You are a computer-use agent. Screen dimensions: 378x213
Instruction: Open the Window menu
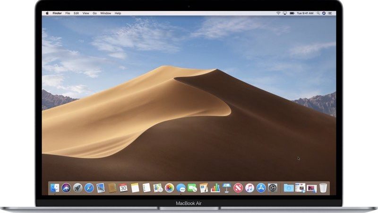pyautogui.click(x=105, y=13)
